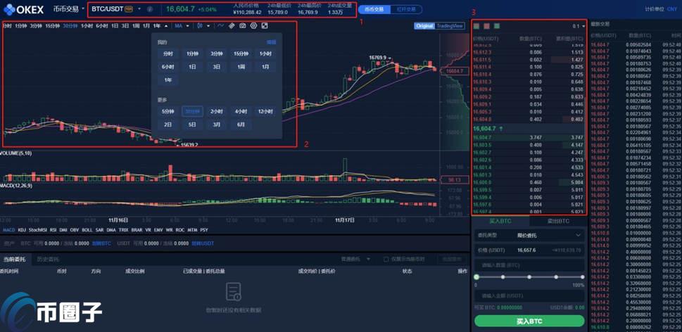Select the BOLL indicator tab
Image resolution: width=682 pixels, height=332 pixels.
tap(87, 230)
